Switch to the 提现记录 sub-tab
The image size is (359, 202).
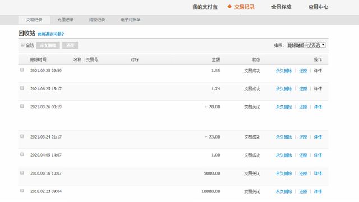tap(97, 20)
